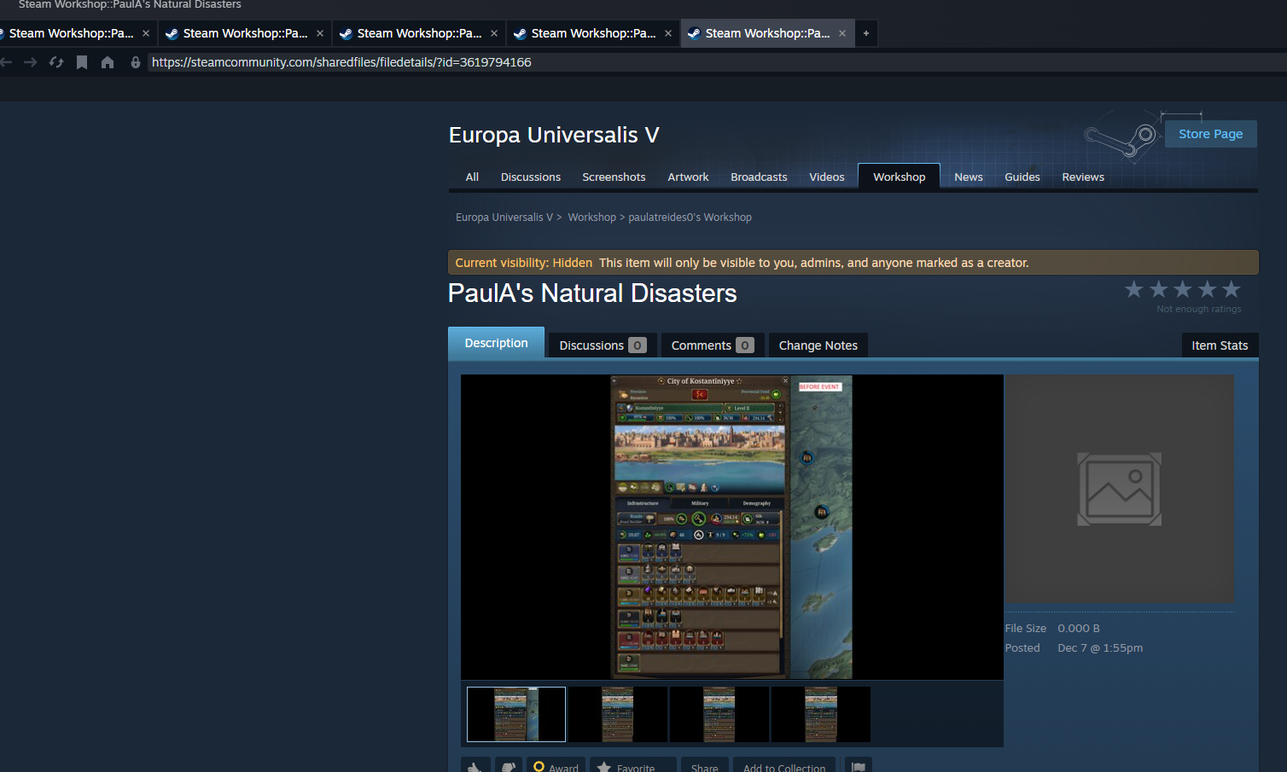Open the Comments 0 tab

pyautogui.click(x=713, y=345)
